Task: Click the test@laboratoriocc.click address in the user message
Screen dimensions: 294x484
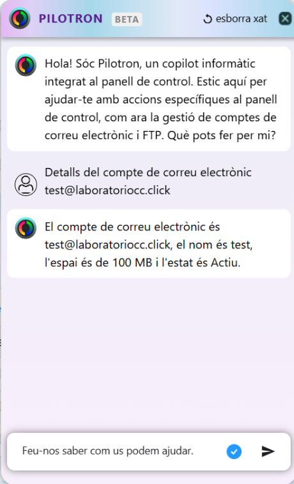Action: 107,190
